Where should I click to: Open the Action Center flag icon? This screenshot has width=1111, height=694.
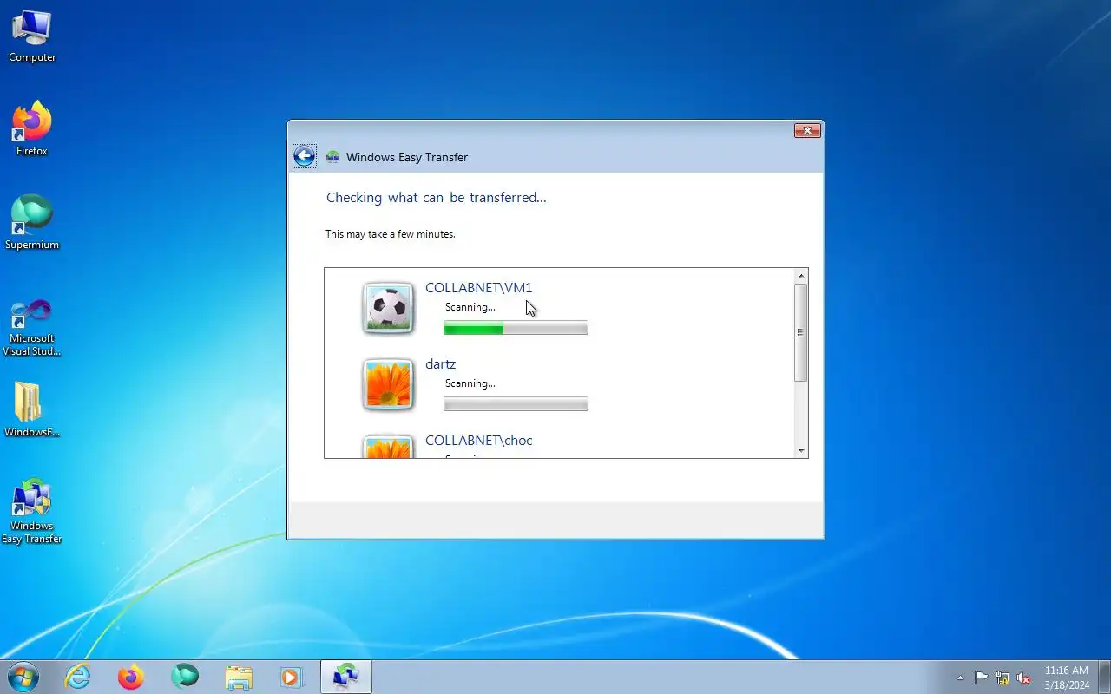(981, 678)
